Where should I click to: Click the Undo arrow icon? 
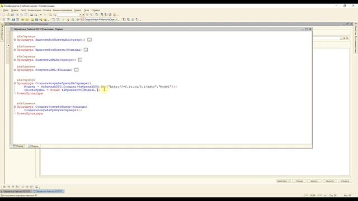(x=41, y=15)
